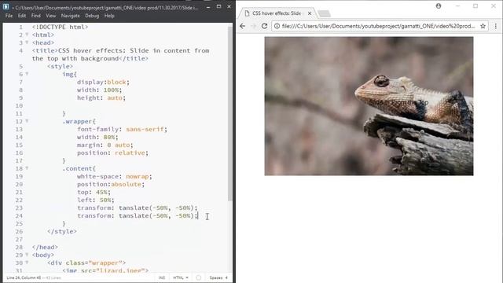The height and width of the screenshot is (283, 503).
Task: Click the site info icon in address bar
Action: (277, 26)
